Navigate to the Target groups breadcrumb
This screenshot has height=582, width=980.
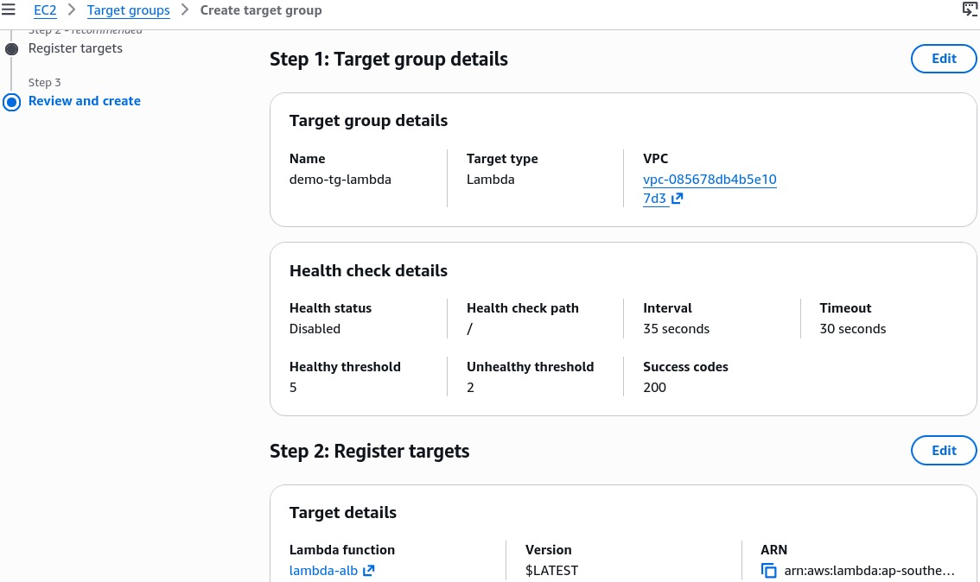click(x=128, y=10)
